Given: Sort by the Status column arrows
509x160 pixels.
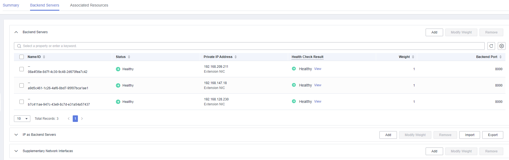Looking at the screenshot, I should [129, 57].
